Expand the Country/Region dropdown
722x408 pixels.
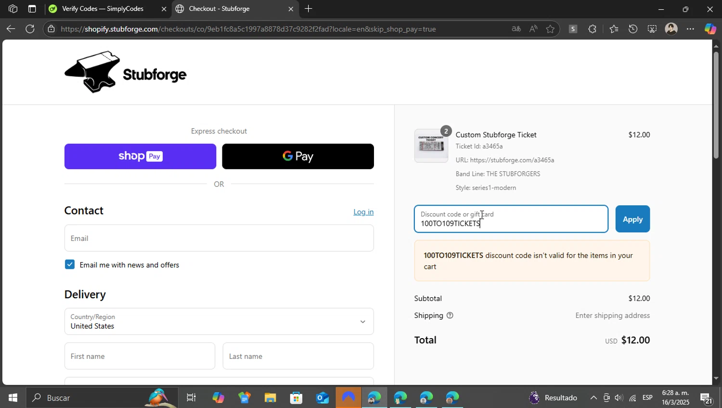(x=219, y=321)
